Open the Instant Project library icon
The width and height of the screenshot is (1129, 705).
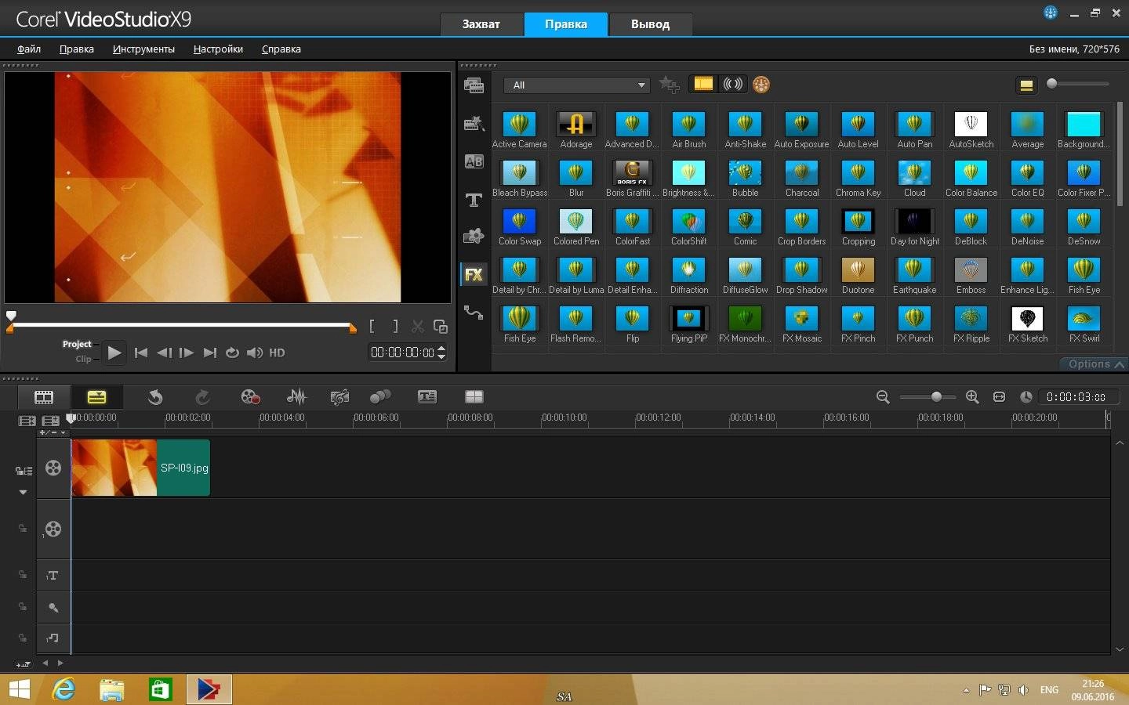pyautogui.click(x=474, y=123)
